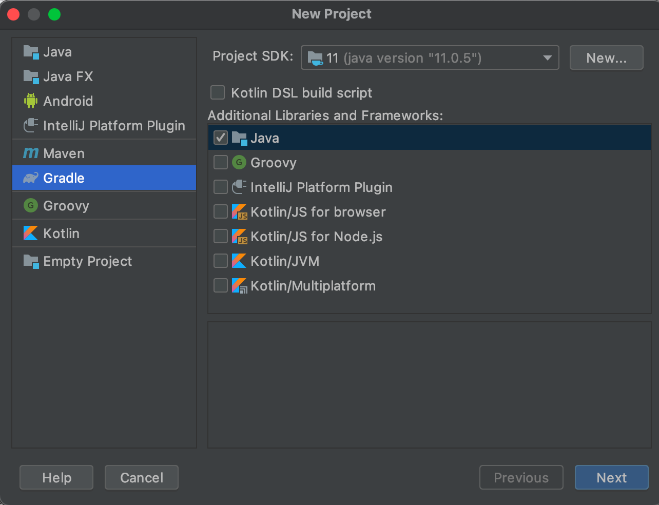Viewport: 659px width, 505px height.
Task: Click the New... SDK button
Action: coord(607,58)
